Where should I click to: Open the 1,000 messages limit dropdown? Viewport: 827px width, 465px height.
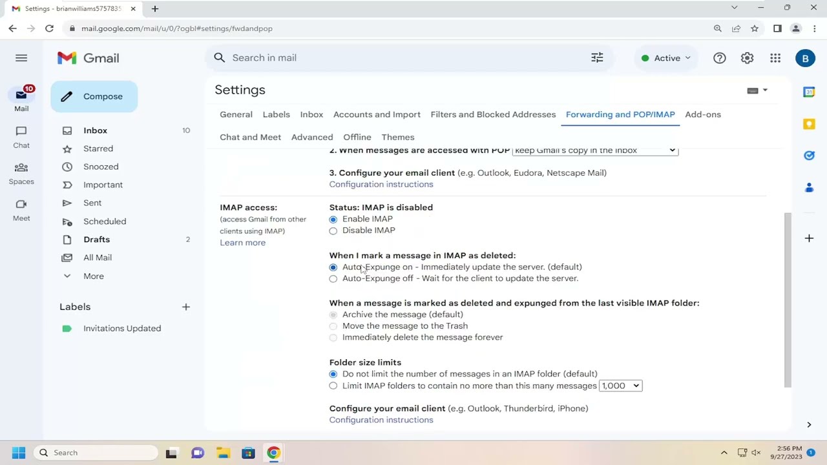click(620, 386)
